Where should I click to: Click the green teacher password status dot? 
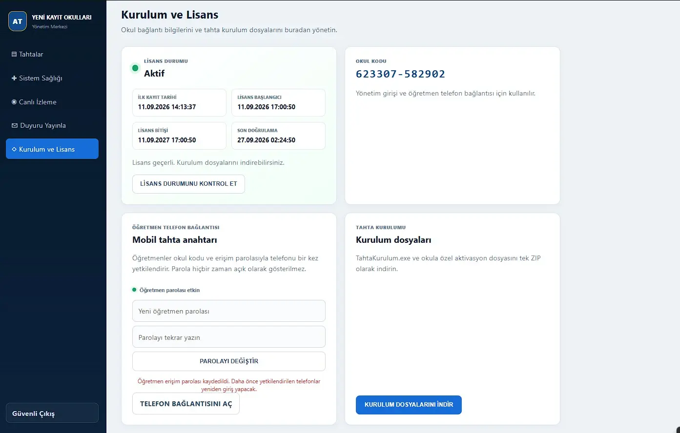(x=134, y=290)
